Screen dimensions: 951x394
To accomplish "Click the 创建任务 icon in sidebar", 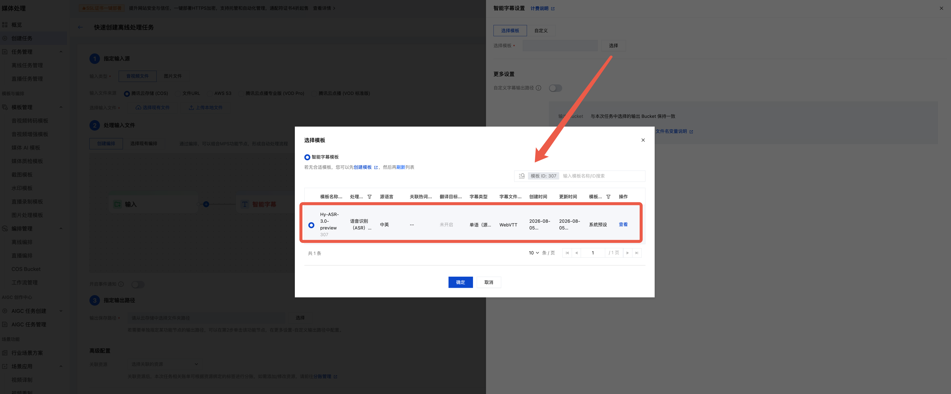I will click(x=5, y=38).
